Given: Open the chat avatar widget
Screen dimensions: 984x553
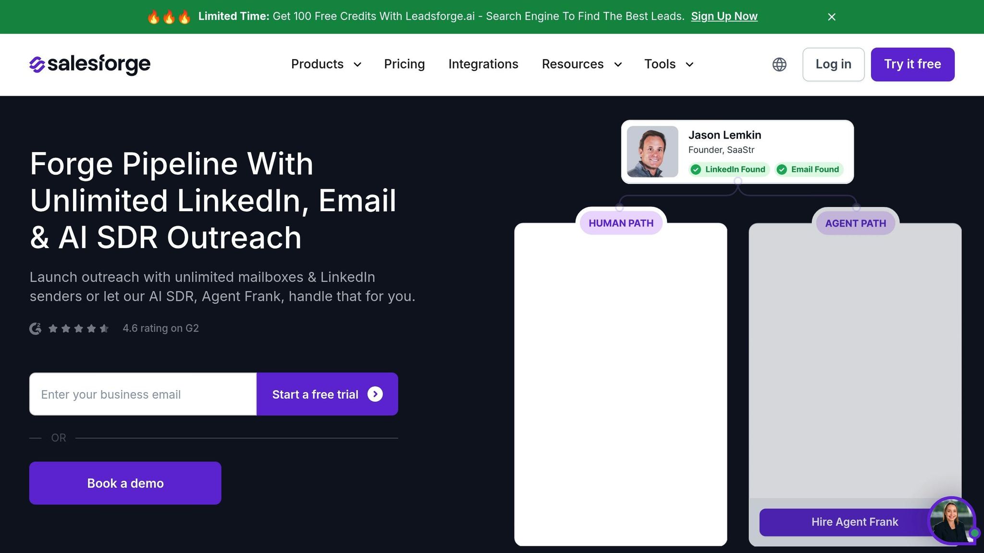Looking at the screenshot, I should pyautogui.click(x=952, y=520).
